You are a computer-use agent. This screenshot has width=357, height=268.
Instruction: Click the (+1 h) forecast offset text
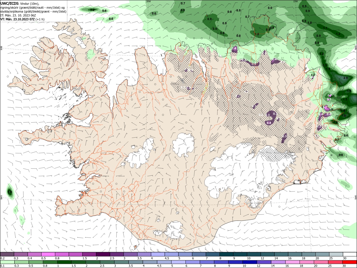40,19
